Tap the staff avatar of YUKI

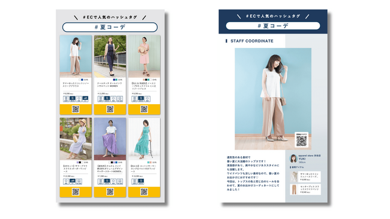pos(293,159)
